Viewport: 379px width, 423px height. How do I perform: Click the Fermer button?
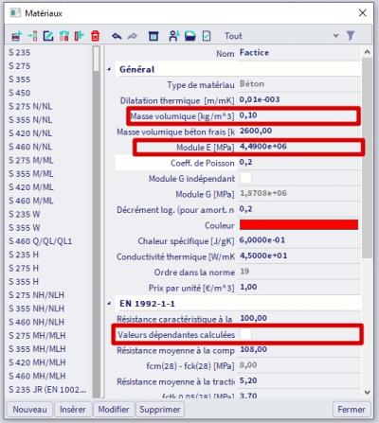352,410
